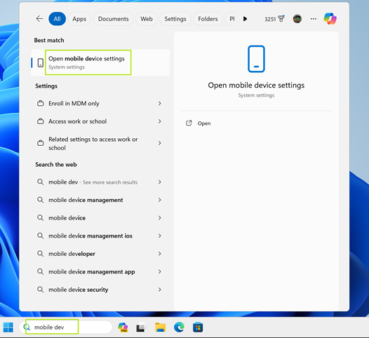The height and width of the screenshot is (338, 369).
Task: Expand Access work or school chevron
Action: click(x=159, y=121)
